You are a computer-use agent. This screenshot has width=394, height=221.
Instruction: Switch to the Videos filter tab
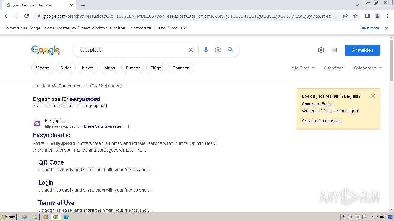(42, 68)
